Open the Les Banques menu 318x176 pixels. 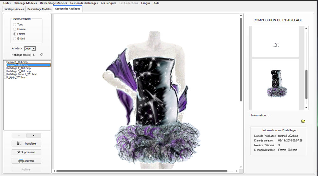tap(108, 3)
